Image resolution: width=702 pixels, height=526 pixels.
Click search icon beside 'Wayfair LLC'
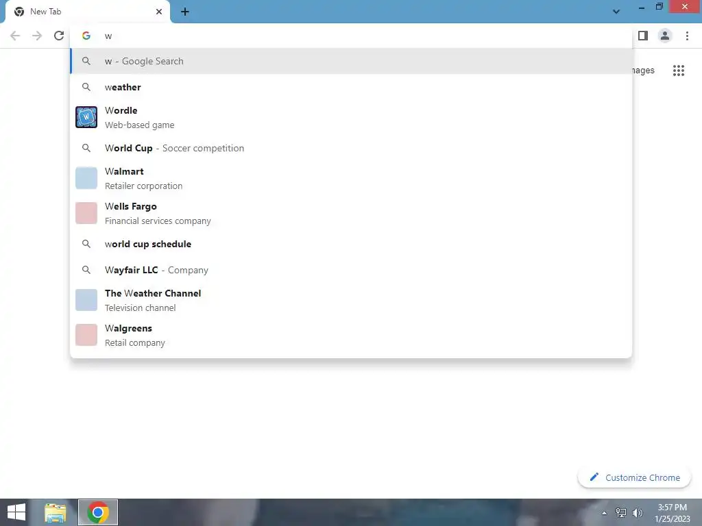[86, 270]
